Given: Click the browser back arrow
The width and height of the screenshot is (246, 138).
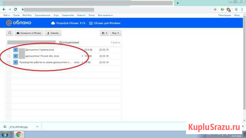Looking at the screenshot, I should pos(4,10).
